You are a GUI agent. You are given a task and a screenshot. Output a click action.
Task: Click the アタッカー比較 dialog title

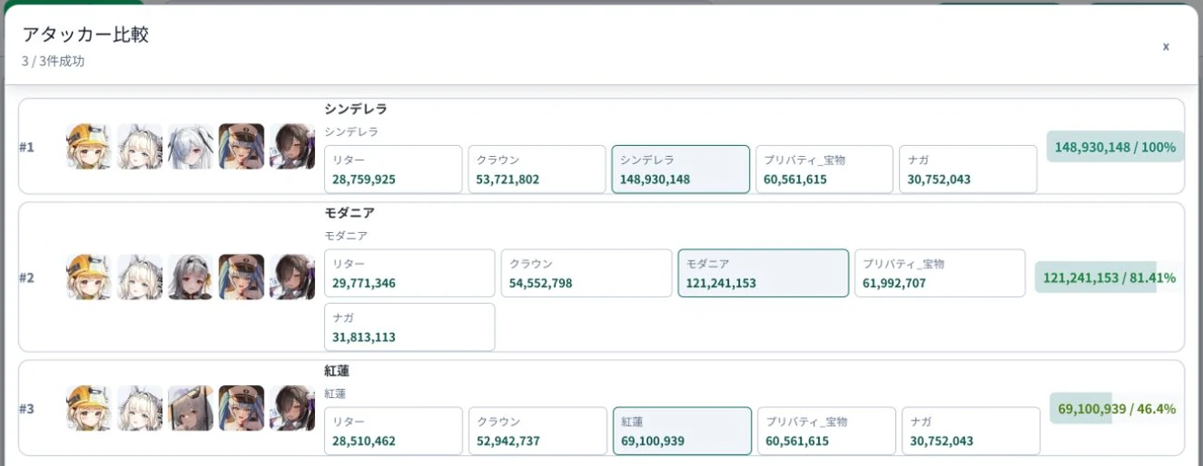(85, 35)
